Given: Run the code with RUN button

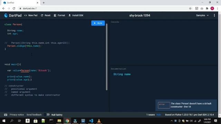Looking at the screenshot, I should 98,23.
